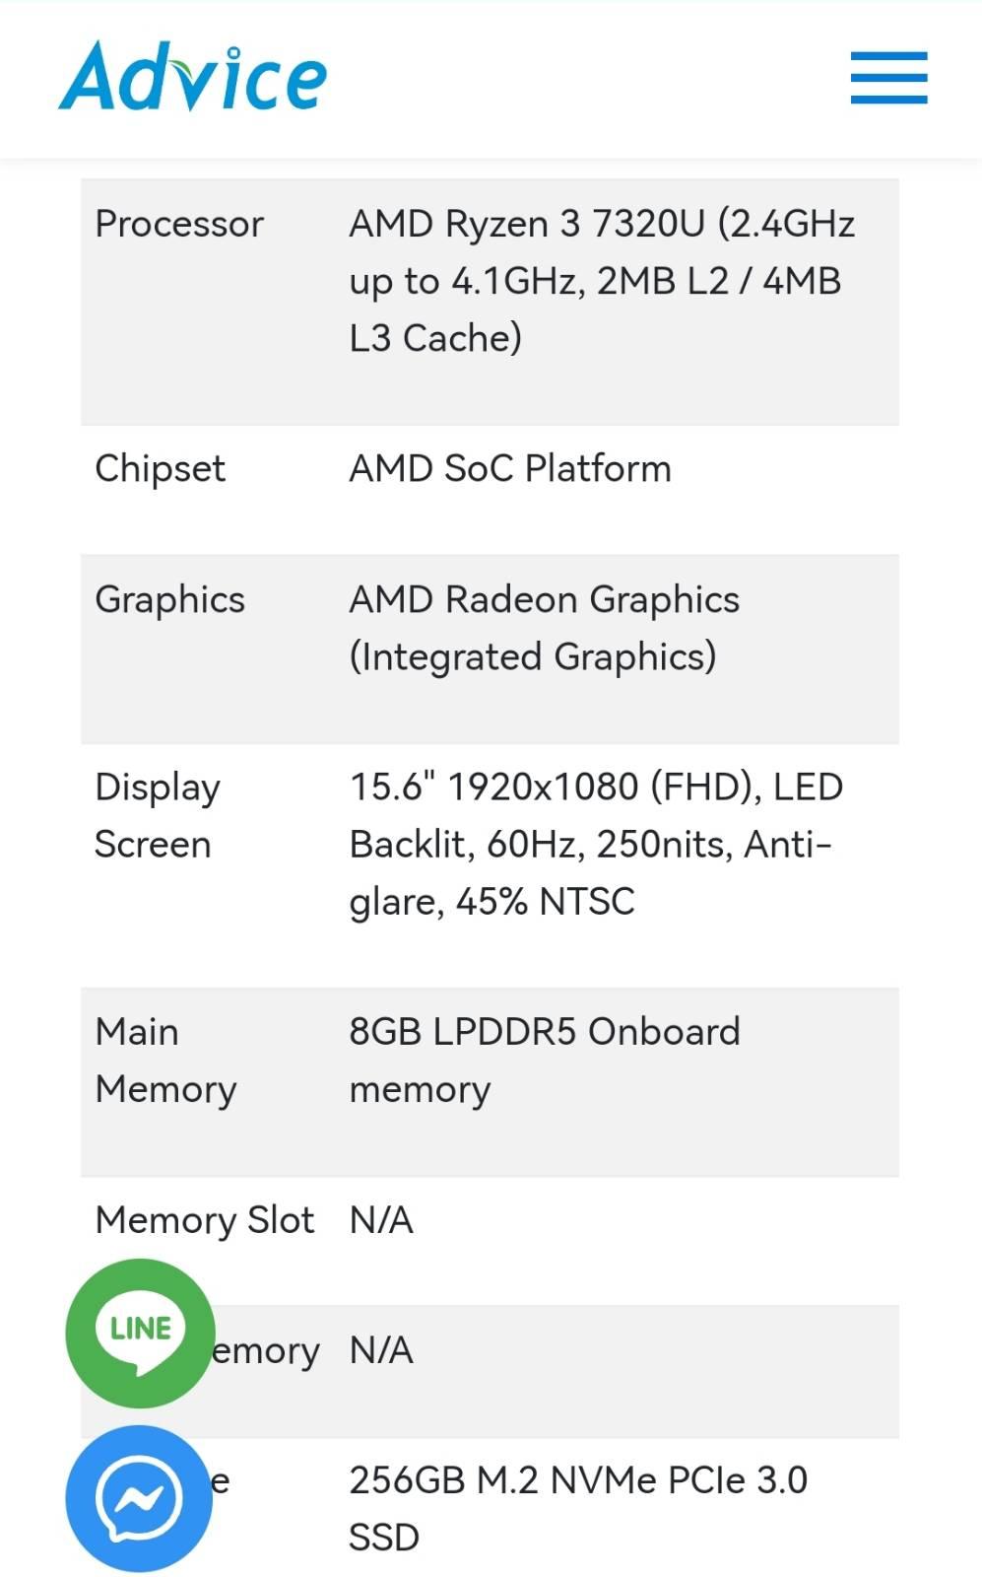Screen dimensions: 982x1577
Task: Open Messenger chat button
Action: pyautogui.click(x=139, y=1498)
